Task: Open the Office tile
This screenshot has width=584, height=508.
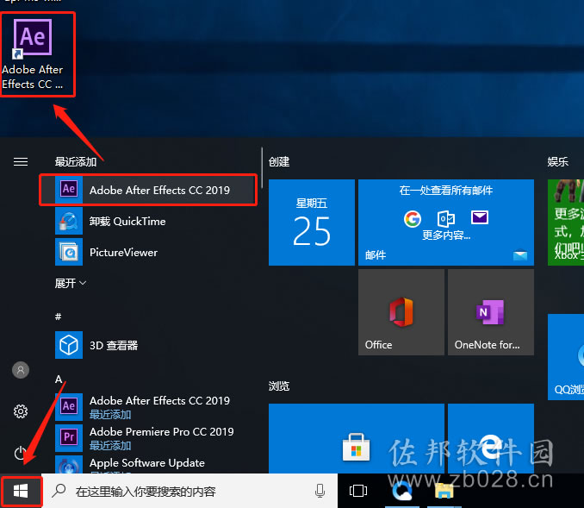Action: 401,312
